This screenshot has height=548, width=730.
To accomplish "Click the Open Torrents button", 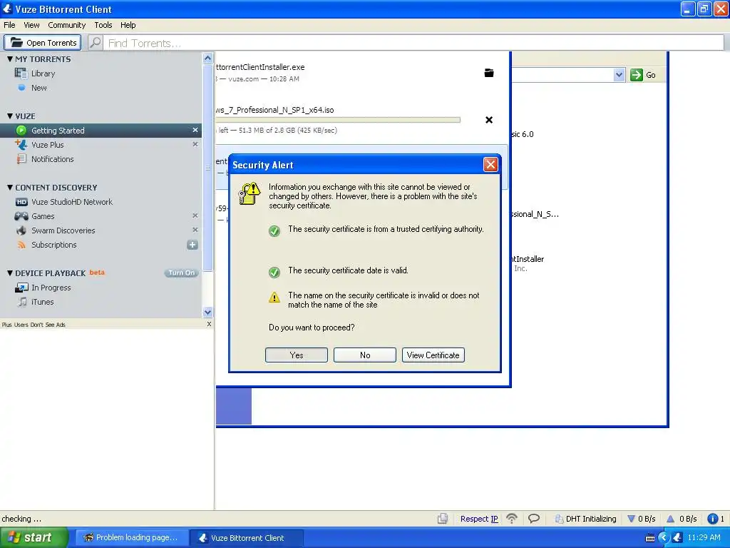I will coord(43,42).
